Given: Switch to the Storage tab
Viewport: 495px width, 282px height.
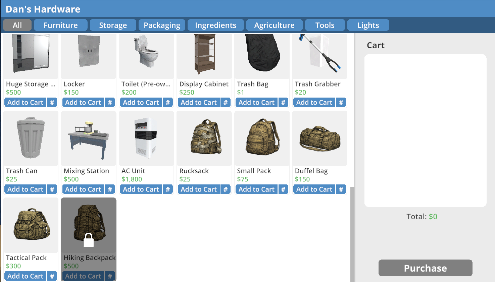Looking at the screenshot, I should (x=113, y=25).
